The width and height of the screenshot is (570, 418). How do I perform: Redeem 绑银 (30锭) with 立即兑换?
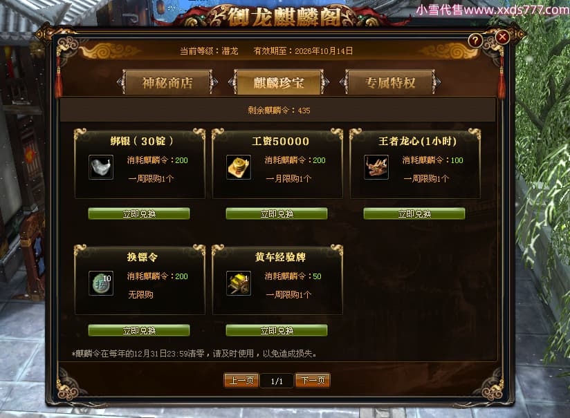139,213
